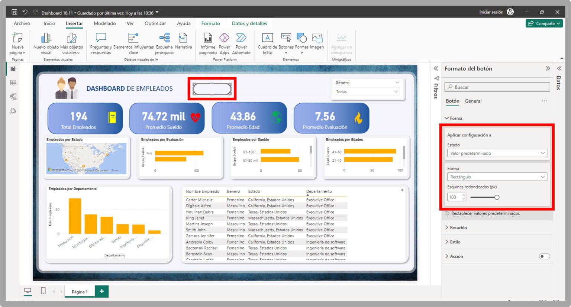Screen dimensions: 571x307
Task: Open the Ayuda ribbon tab
Action: (x=184, y=23)
